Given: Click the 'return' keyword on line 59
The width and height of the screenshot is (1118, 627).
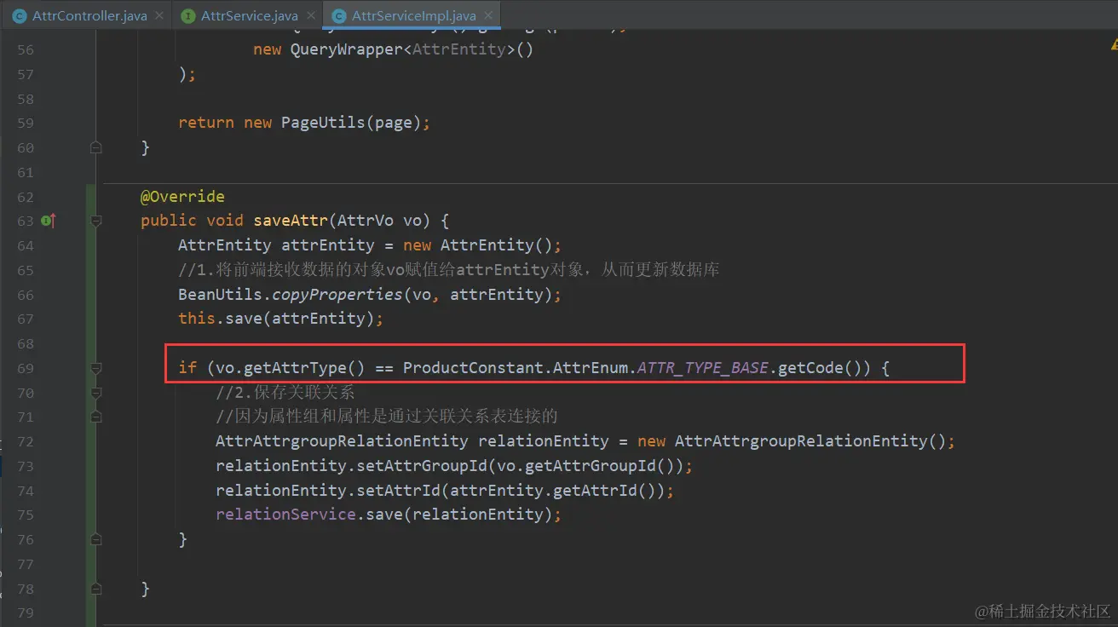Looking at the screenshot, I should (x=206, y=123).
